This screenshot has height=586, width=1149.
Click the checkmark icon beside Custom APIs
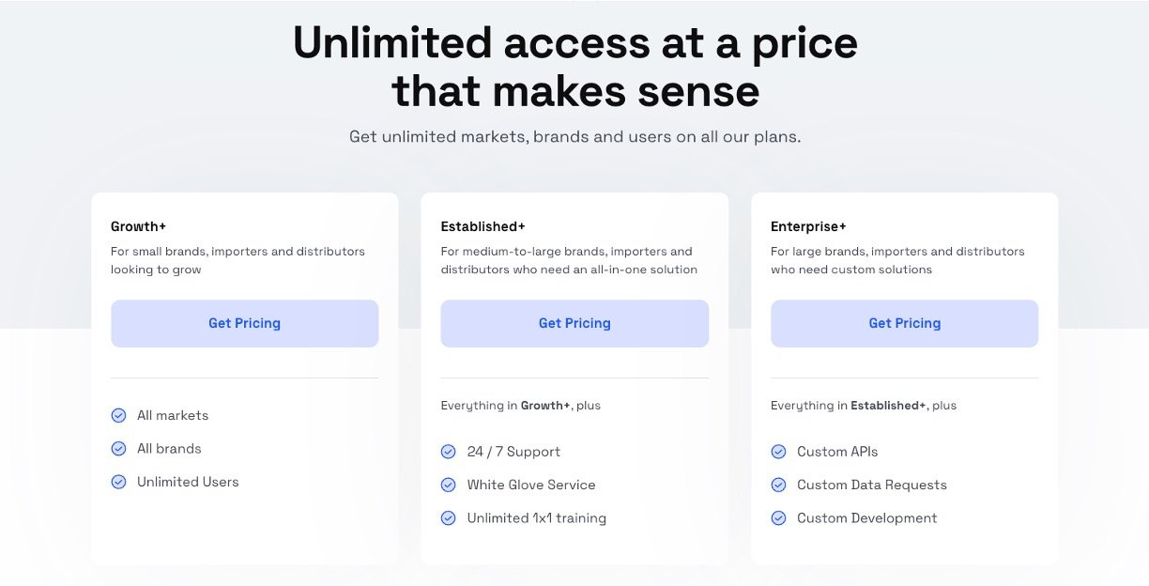coord(778,452)
